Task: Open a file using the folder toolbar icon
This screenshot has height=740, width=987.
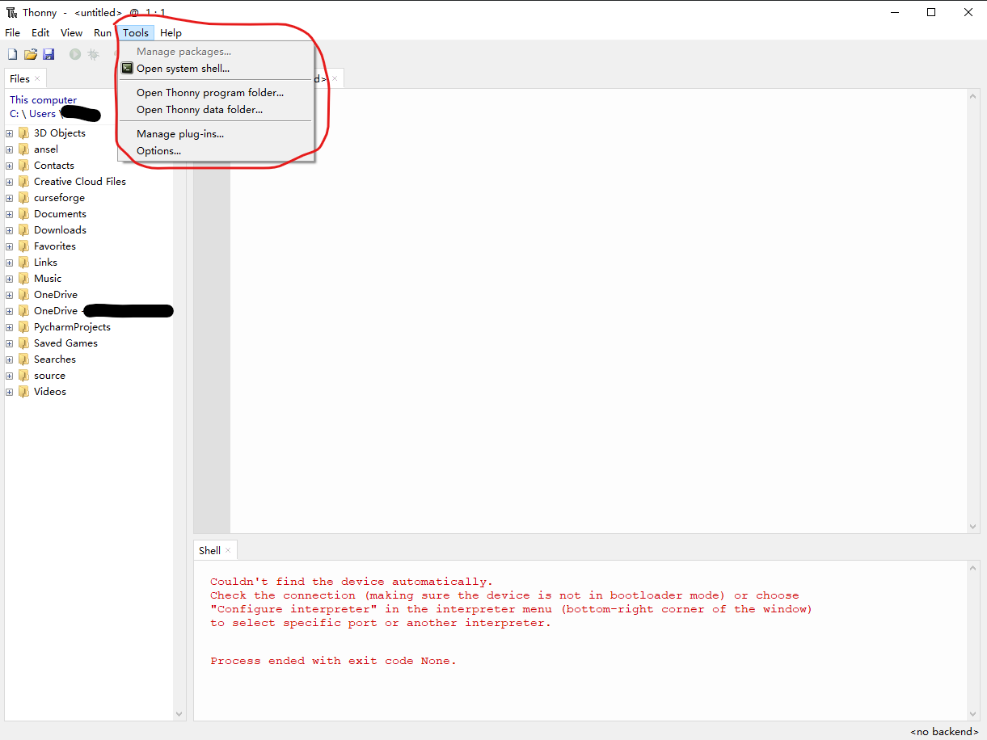Action: pos(31,53)
